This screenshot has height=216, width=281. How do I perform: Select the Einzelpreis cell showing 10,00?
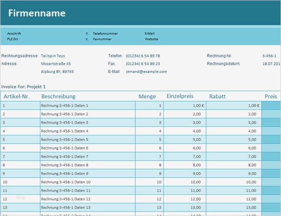click(x=195, y=182)
